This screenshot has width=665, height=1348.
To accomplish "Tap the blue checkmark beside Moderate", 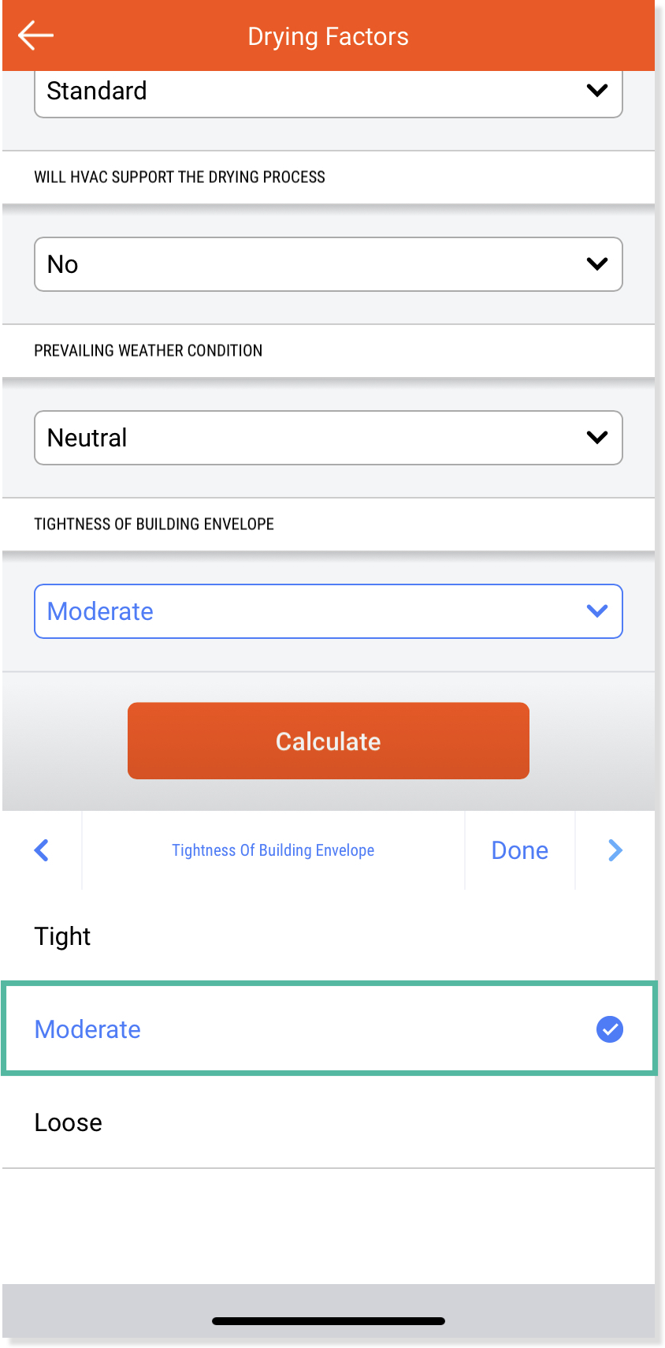I will [x=609, y=1029].
